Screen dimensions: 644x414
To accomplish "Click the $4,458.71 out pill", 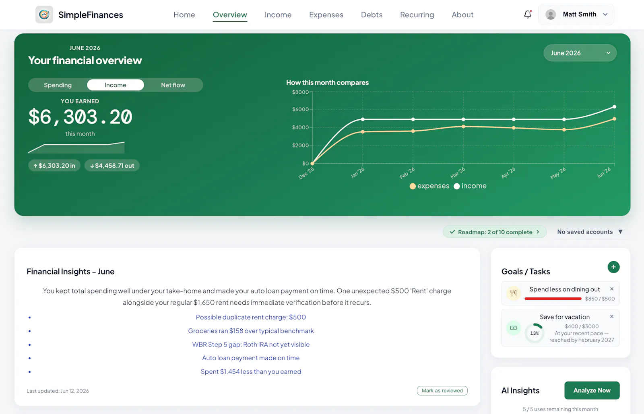I will (x=112, y=166).
